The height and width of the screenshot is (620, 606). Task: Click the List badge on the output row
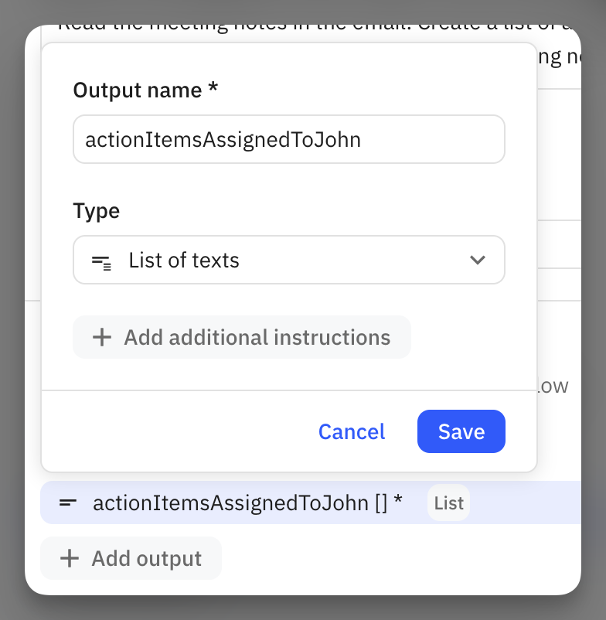pyautogui.click(x=448, y=502)
